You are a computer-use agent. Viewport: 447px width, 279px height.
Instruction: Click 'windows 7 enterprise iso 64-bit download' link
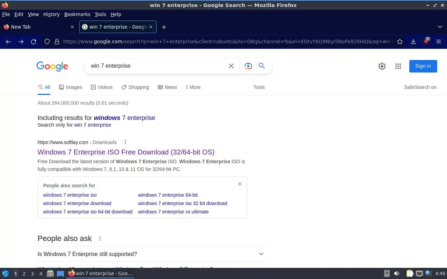point(88,212)
